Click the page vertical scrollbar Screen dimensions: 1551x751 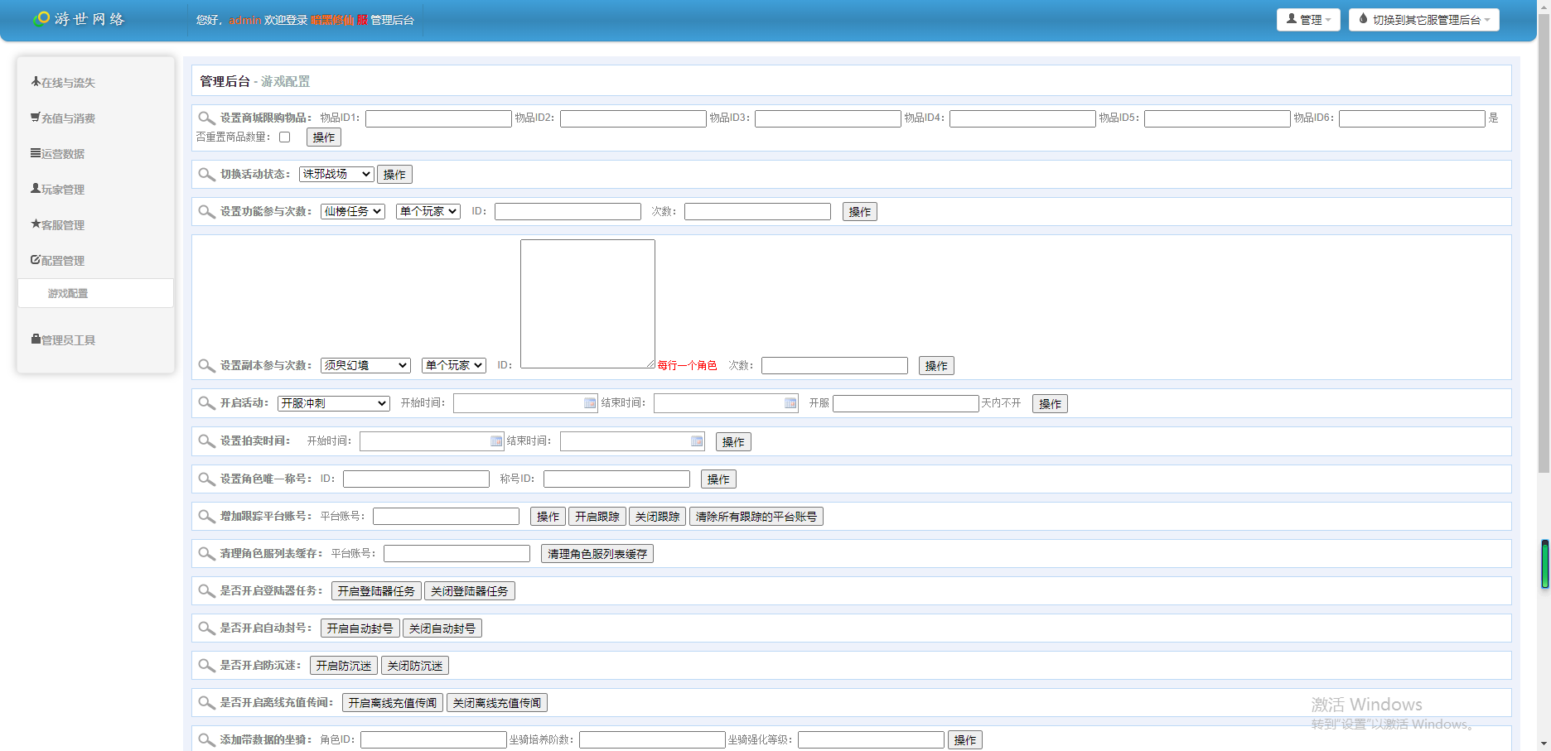1544,248
